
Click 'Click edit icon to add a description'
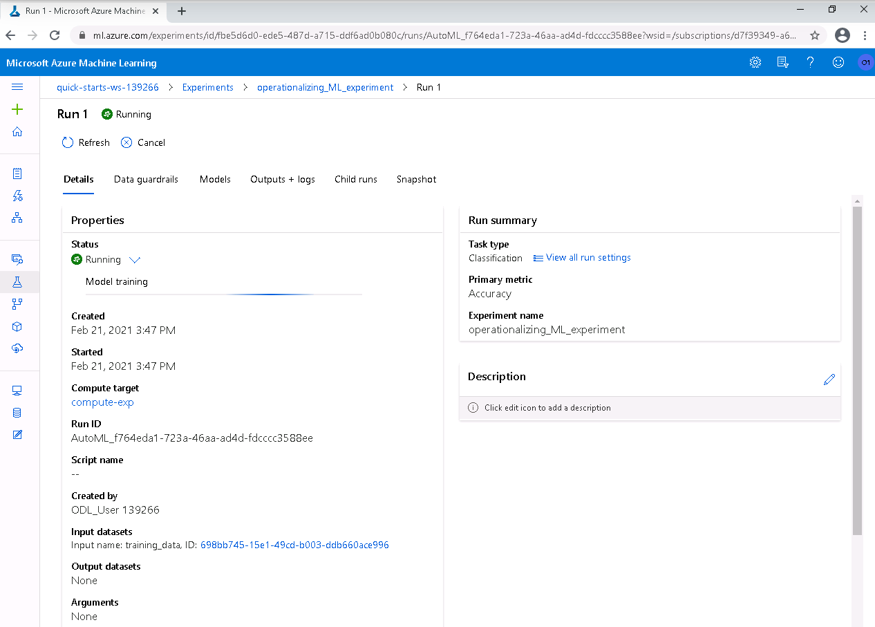coord(547,408)
